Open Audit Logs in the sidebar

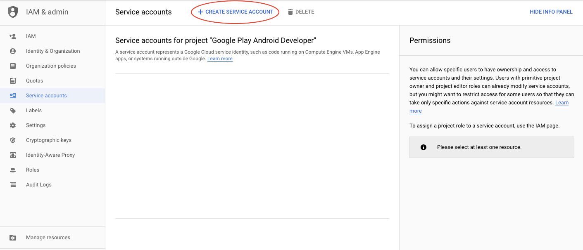[x=52, y=185]
